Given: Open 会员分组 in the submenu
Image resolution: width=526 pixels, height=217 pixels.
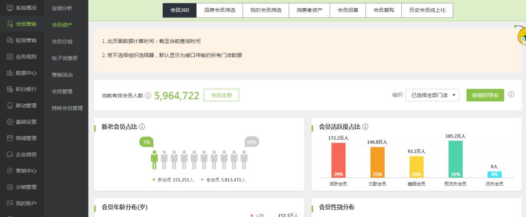Looking at the screenshot, I should pyautogui.click(x=62, y=41).
